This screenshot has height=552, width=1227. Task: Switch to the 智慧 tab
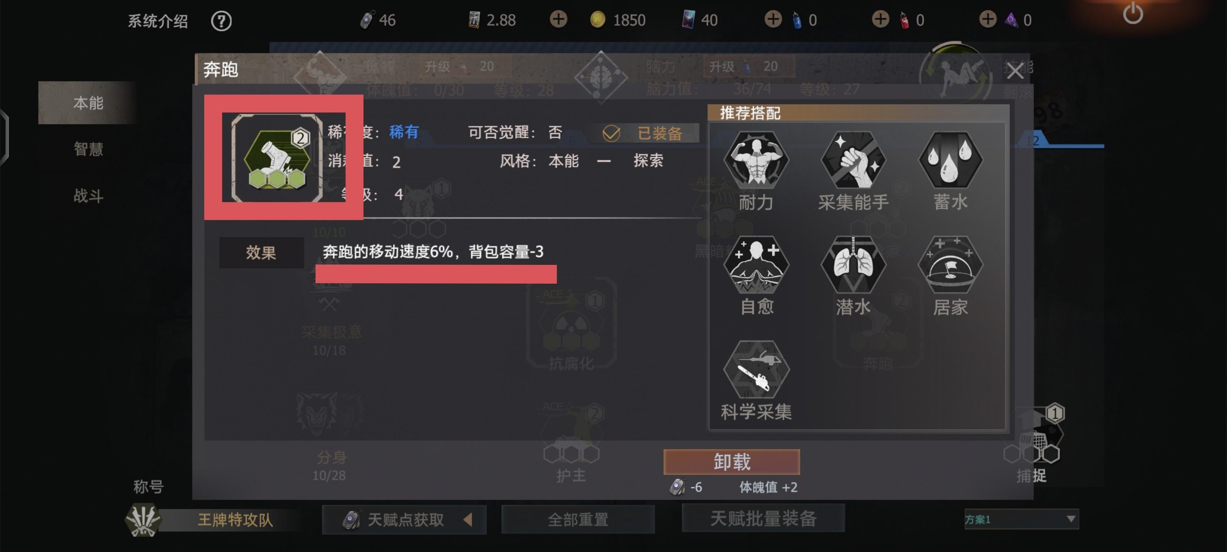coord(88,149)
